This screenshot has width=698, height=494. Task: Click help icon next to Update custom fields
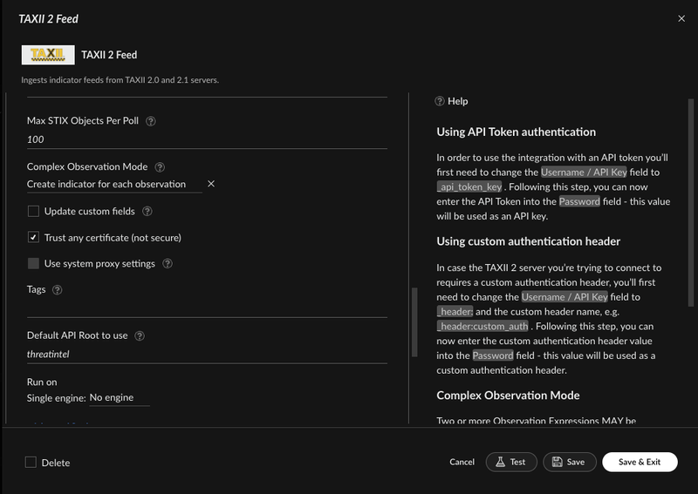[x=147, y=211]
